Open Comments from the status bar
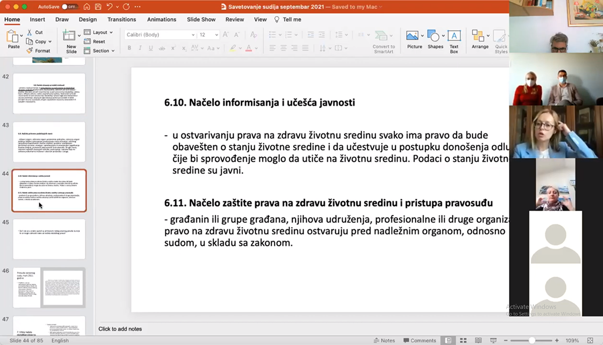Viewport: 603px width, 345px height. (420, 340)
